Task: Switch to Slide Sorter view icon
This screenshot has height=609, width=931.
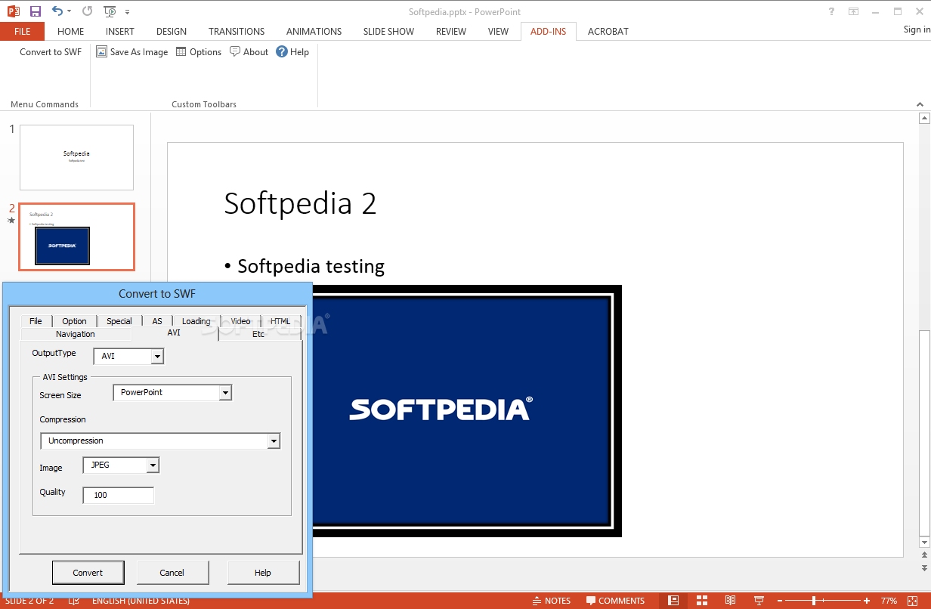Action: 702,601
